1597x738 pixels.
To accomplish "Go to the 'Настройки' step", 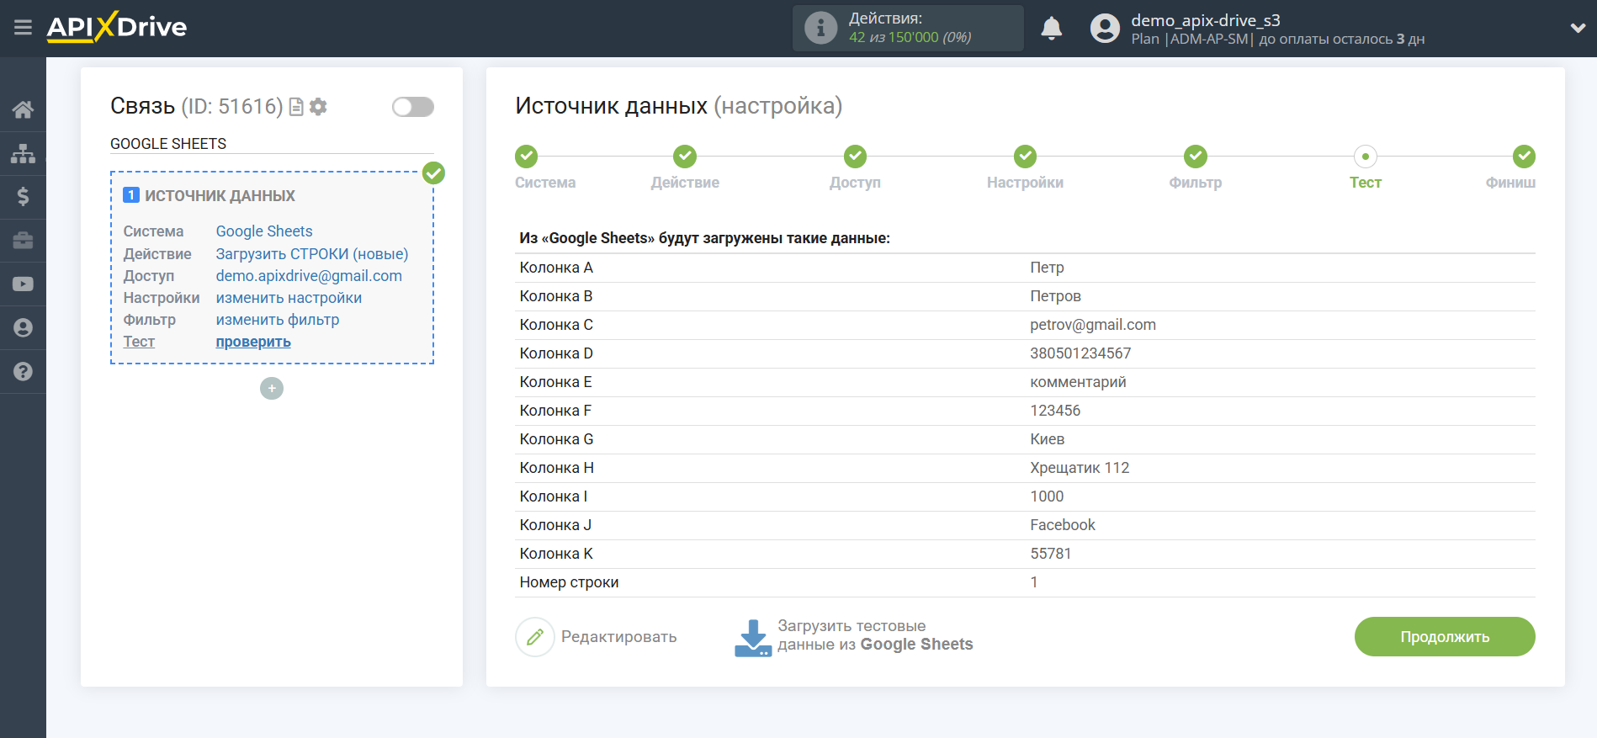I will coord(1025,183).
